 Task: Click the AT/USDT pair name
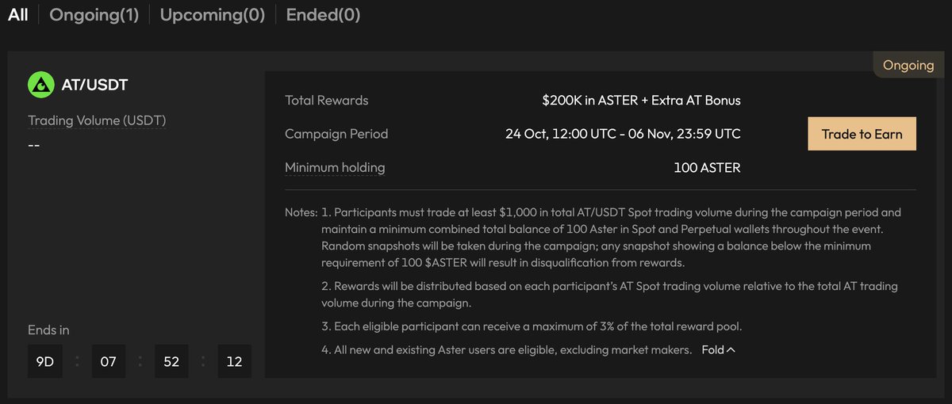pyautogui.click(x=94, y=84)
